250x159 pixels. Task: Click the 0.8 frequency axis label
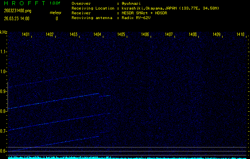pyautogui.click(x=4, y=111)
